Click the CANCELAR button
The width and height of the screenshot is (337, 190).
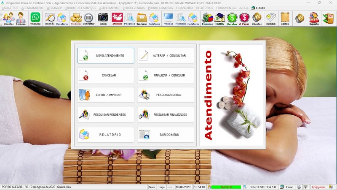(106, 76)
